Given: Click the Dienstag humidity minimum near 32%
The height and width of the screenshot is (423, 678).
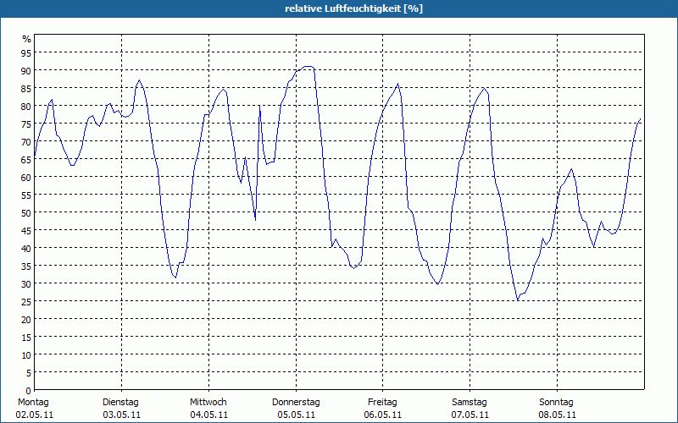Looking at the screenshot, I should pos(175,277).
